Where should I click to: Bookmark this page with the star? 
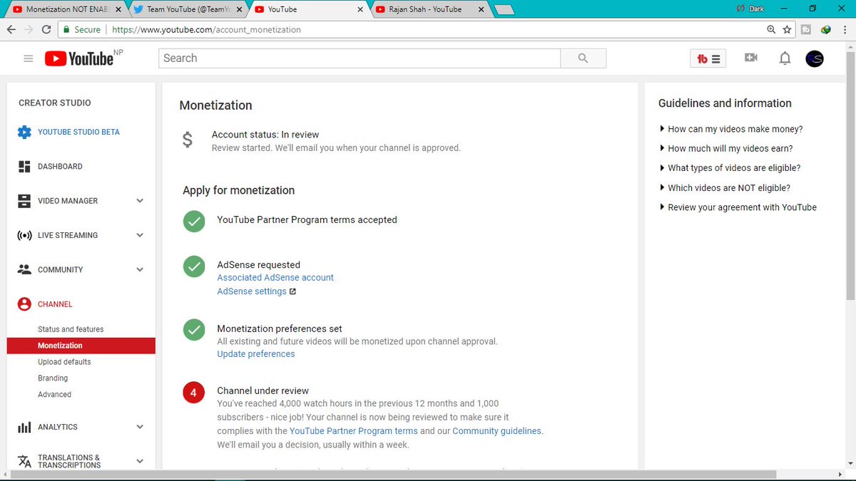(787, 30)
